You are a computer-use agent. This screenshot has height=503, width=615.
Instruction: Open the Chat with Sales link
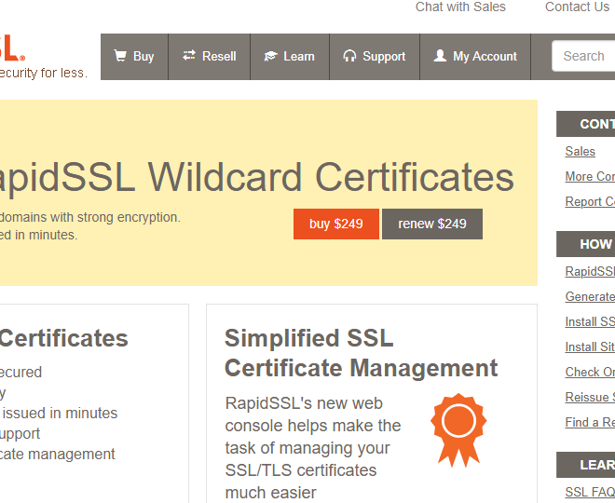click(x=460, y=7)
